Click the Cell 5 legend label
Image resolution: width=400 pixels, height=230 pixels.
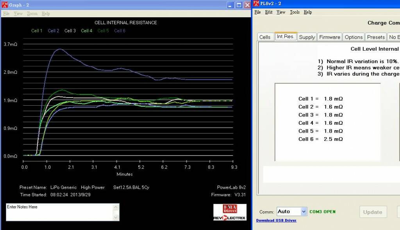pyautogui.click(x=103, y=30)
